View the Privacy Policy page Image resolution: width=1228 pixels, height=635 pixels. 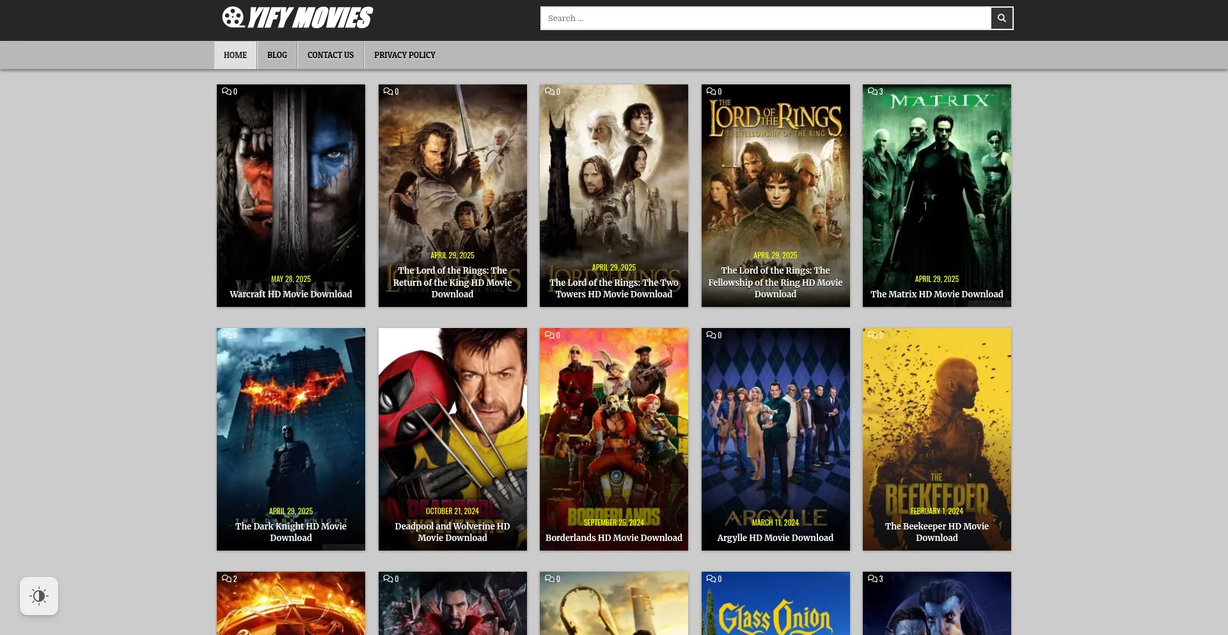click(x=404, y=55)
